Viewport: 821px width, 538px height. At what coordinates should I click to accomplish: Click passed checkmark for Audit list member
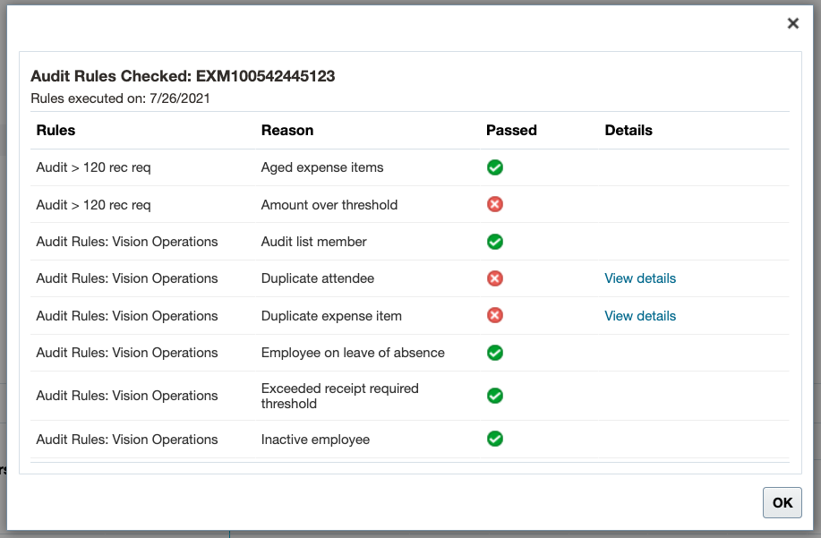[x=494, y=242]
